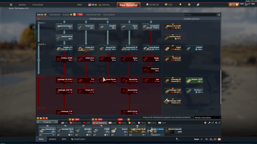Select the Alemanha nation tab
This screenshot has width=257, height=144.
[75, 123]
